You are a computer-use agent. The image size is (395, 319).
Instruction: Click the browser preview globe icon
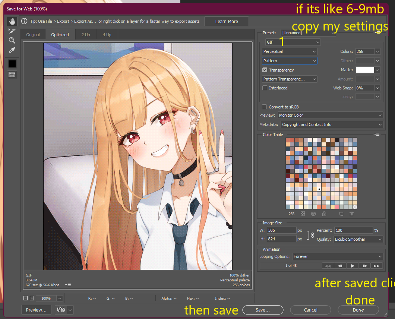click(61, 310)
